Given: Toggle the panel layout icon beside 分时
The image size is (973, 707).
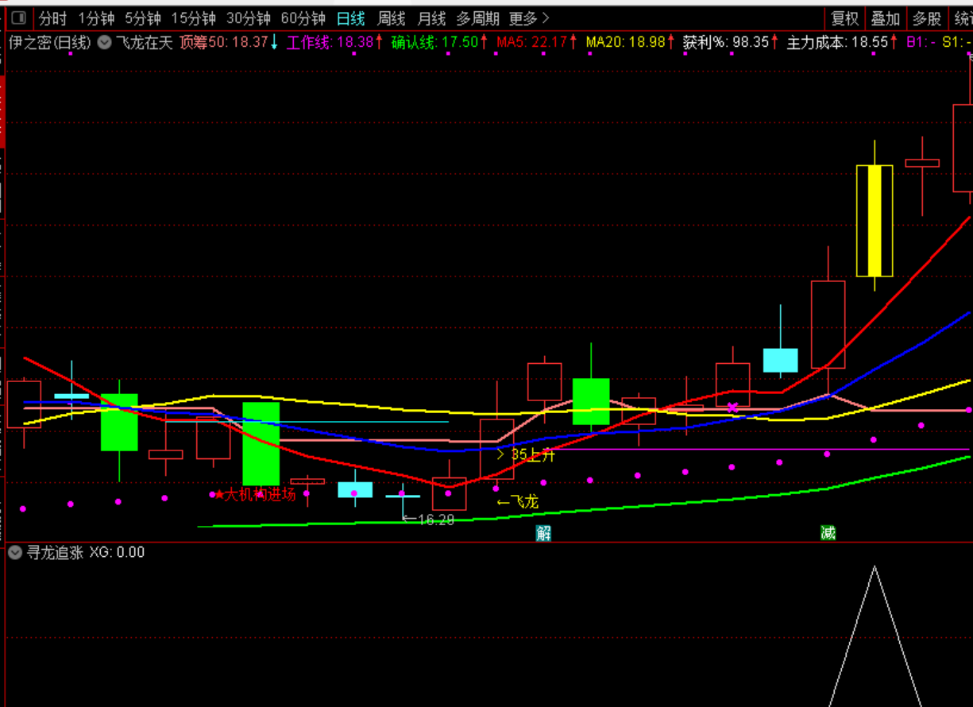Looking at the screenshot, I should coord(18,18).
